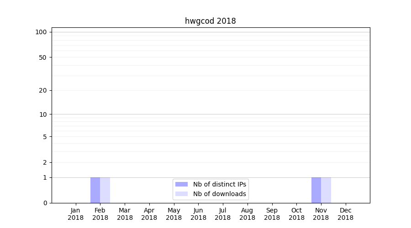Click the 50 y-axis tick label
Viewport: 411px width, 228px height.
(42, 57)
